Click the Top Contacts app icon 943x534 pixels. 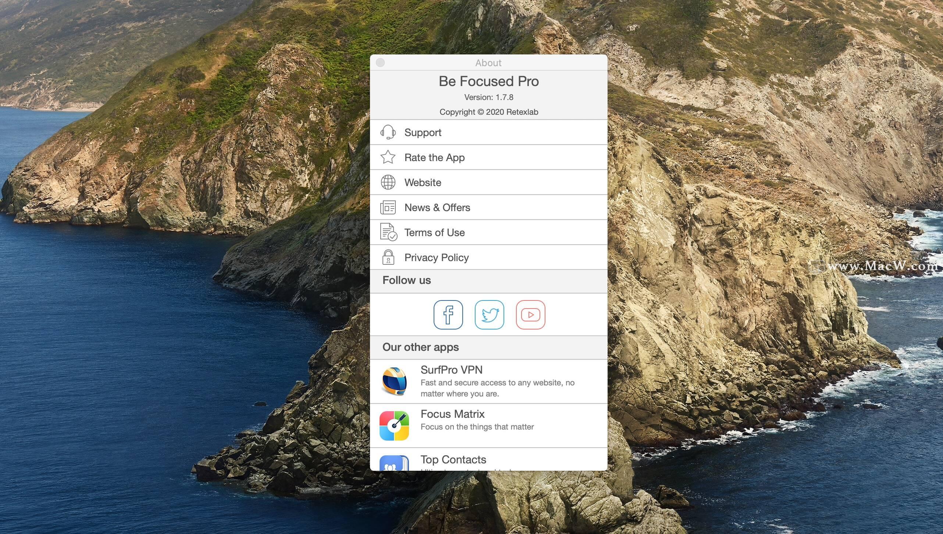(394, 463)
